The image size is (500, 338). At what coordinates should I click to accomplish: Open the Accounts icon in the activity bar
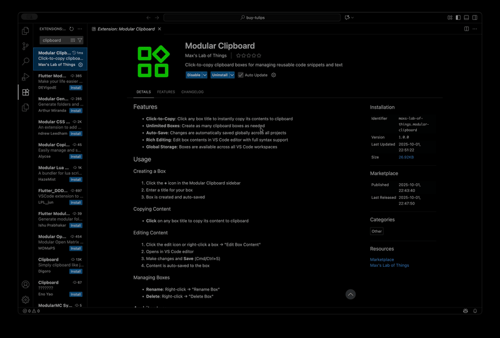(x=26, y=284)
